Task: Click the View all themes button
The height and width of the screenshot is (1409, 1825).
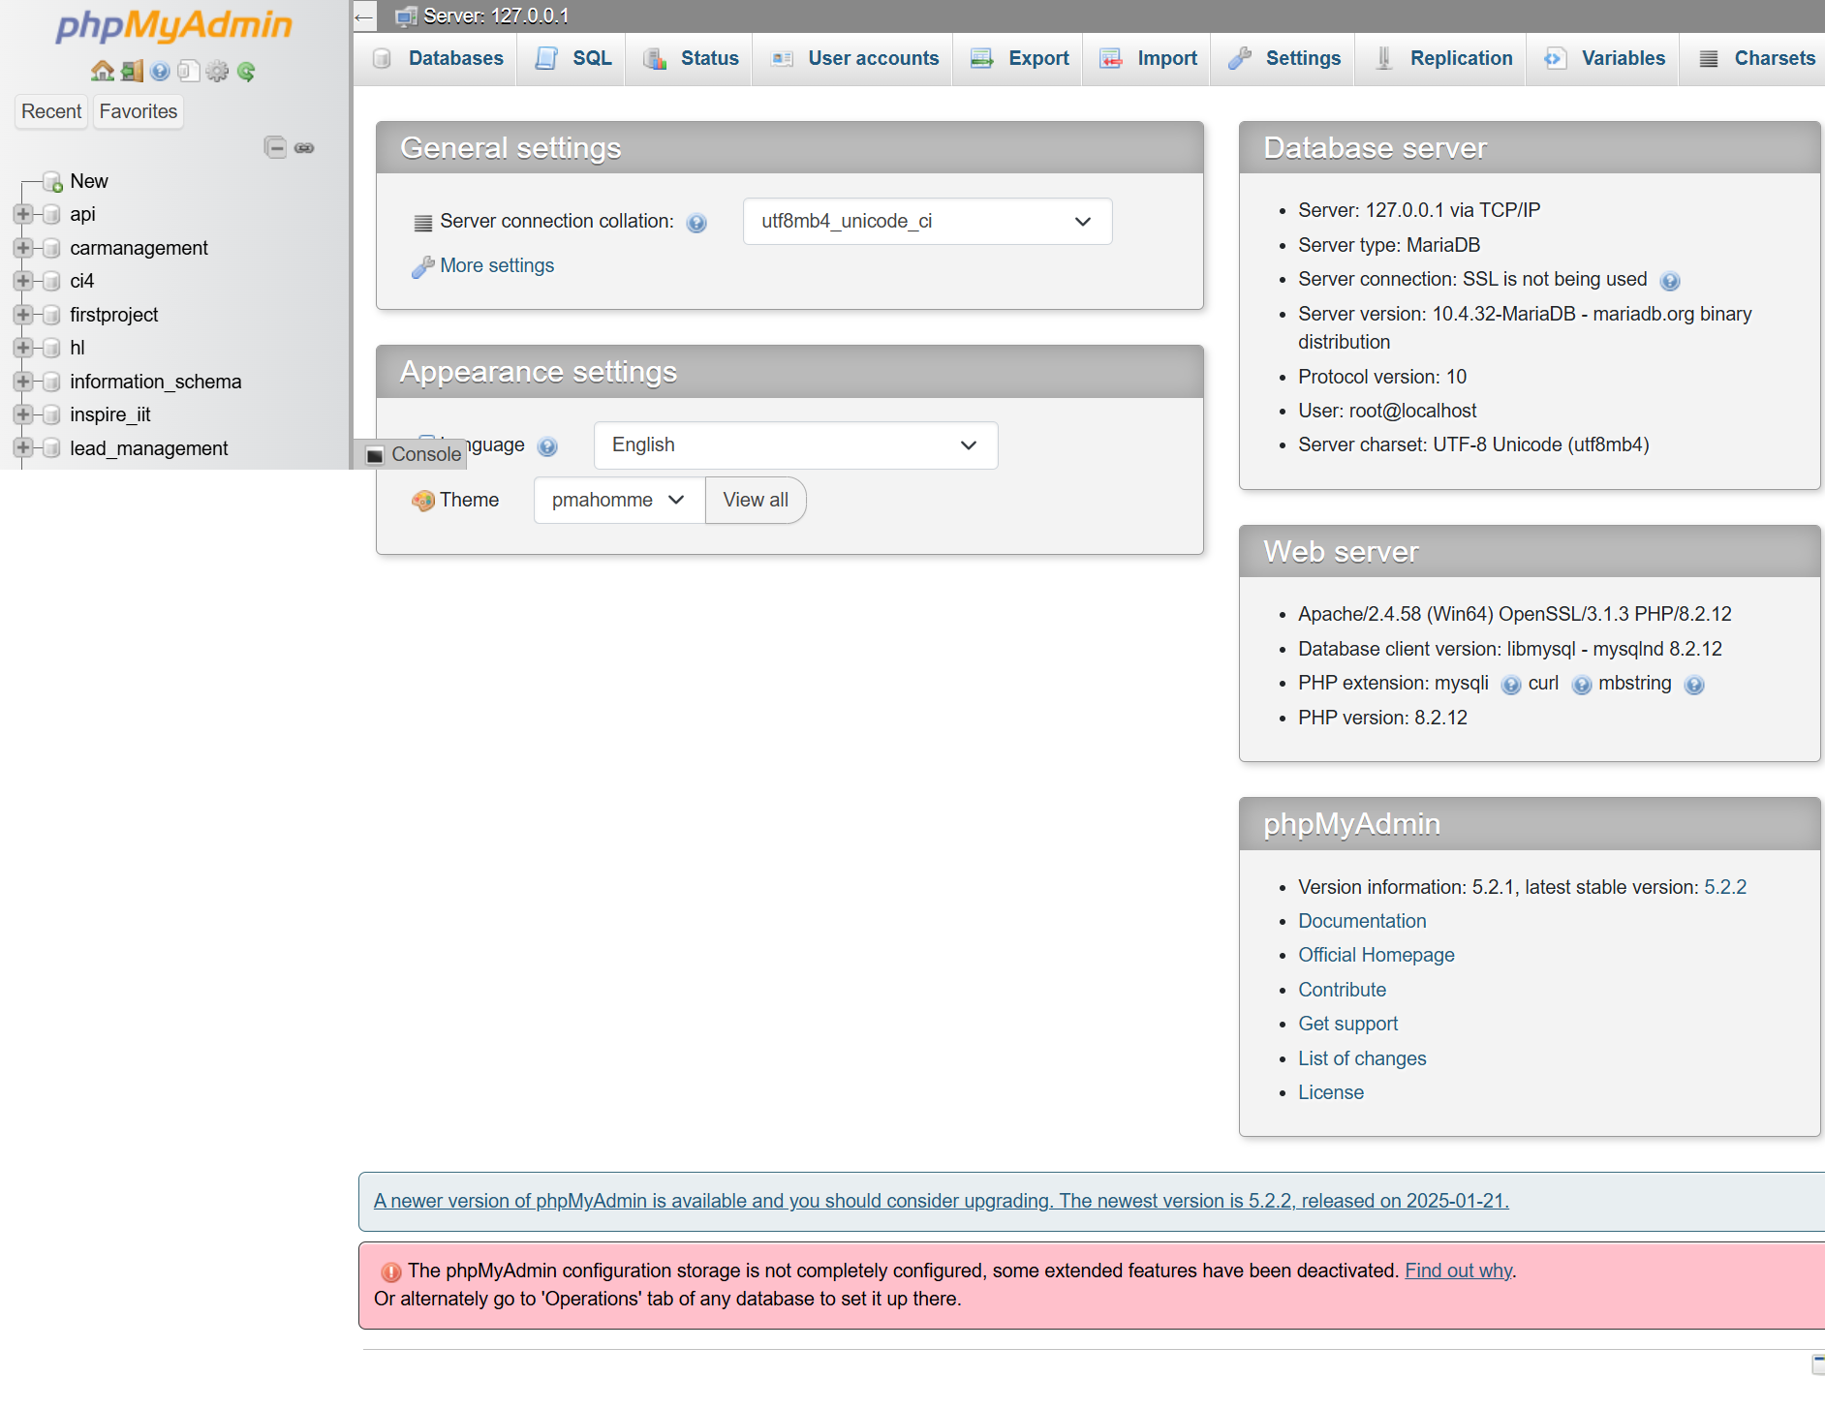Action: point(756,500)
